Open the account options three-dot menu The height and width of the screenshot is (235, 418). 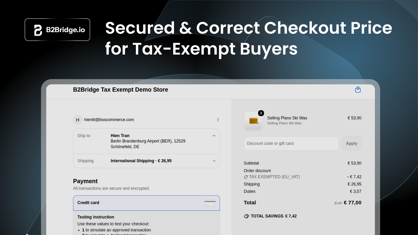tap(218, 120)
